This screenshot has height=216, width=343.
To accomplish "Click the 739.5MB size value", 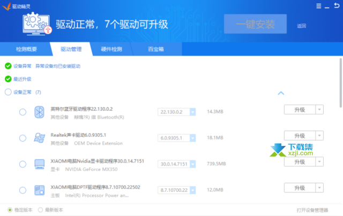I will 217,164.
